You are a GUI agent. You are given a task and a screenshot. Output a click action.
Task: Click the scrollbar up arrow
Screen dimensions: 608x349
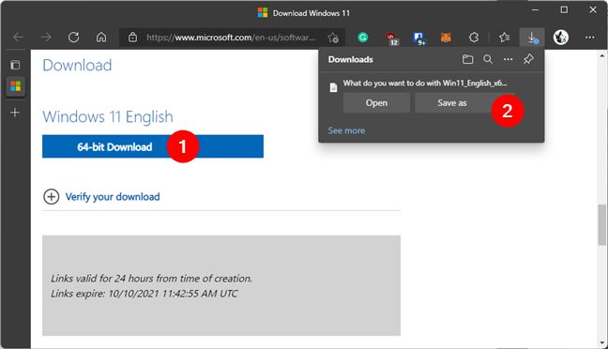tap(601, 56)
